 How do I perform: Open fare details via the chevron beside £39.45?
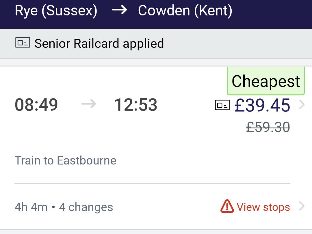(302, 105)
